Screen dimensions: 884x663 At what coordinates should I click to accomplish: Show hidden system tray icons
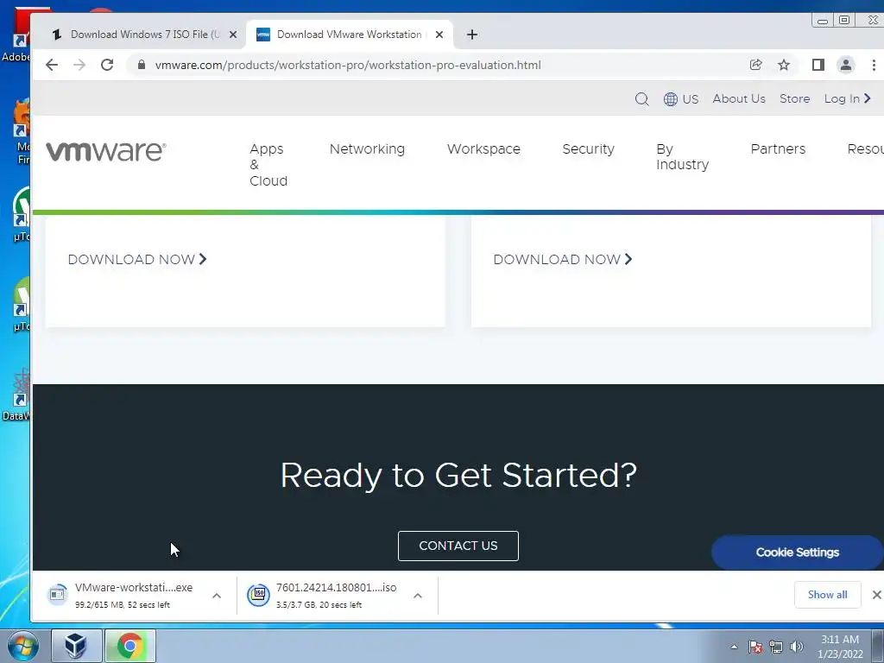point(734,647)
